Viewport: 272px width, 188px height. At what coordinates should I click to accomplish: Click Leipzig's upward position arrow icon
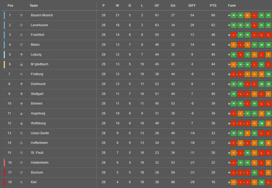click(21, 54)
